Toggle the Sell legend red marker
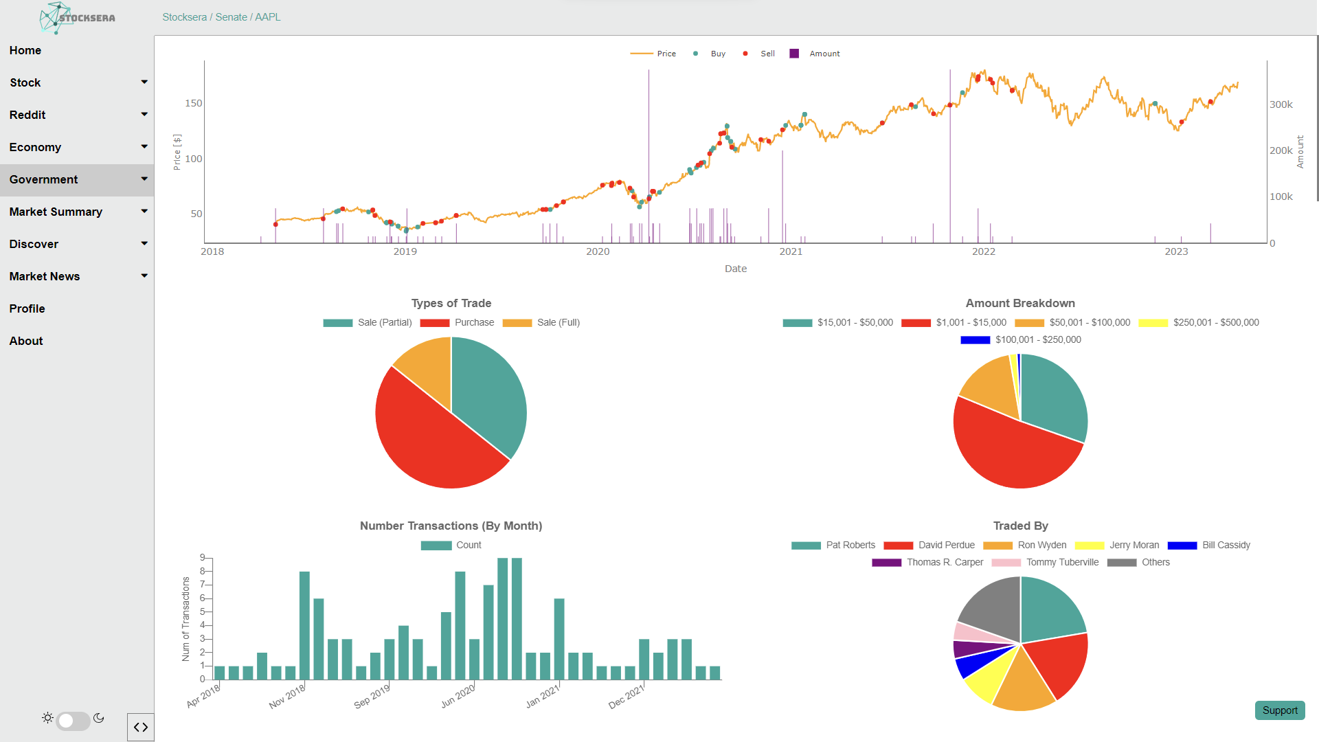Image resolution: width=1319 pixels, height=742 pixels. [745, 54]
